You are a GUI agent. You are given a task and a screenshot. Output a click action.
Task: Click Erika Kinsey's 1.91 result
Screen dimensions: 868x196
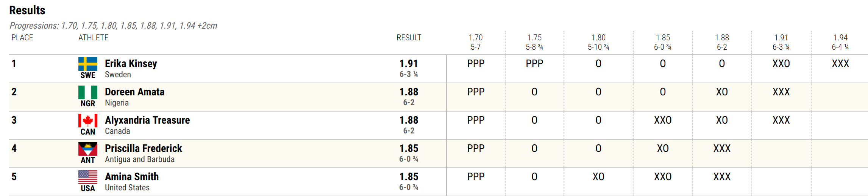[409, 64]
